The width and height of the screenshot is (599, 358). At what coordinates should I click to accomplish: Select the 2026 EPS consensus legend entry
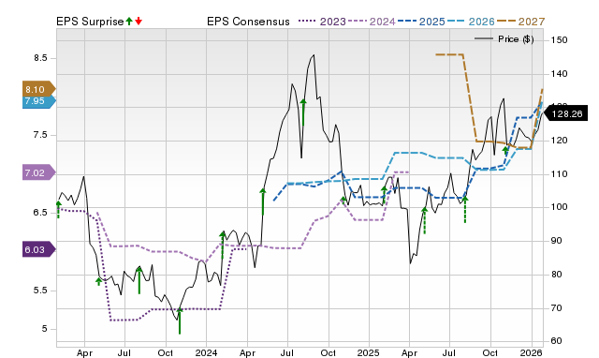coord(471,22)
